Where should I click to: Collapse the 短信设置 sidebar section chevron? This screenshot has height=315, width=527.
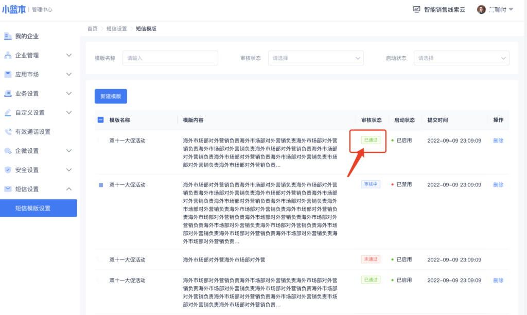(x=69, y=189)
